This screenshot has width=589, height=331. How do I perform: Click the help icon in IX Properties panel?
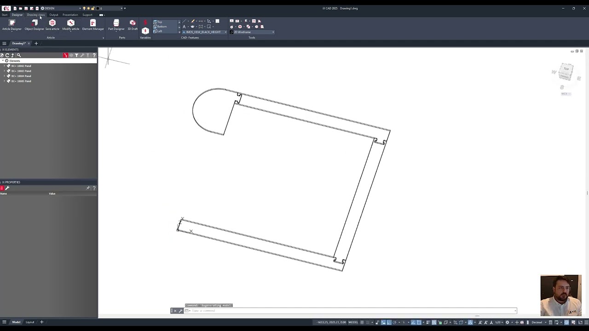pos(94,188)
